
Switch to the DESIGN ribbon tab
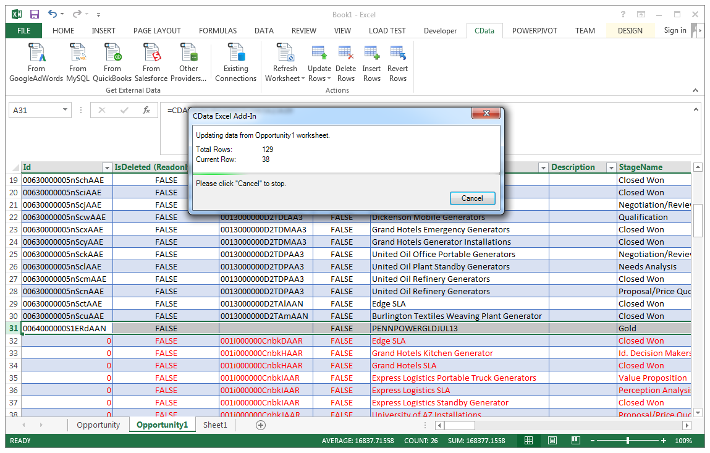coord(630,31)
